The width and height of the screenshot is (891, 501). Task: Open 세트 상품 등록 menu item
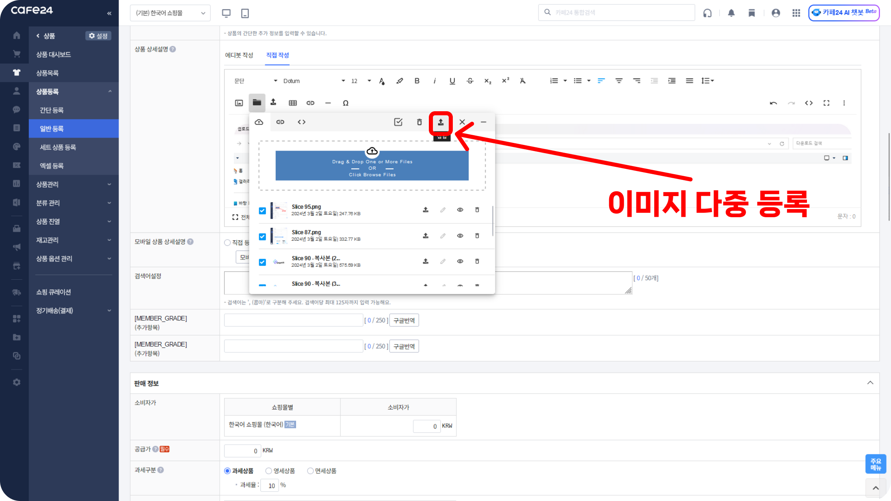58,147
